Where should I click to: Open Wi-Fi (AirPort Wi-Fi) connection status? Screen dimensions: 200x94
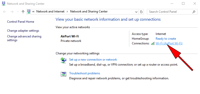pos(169,43)
